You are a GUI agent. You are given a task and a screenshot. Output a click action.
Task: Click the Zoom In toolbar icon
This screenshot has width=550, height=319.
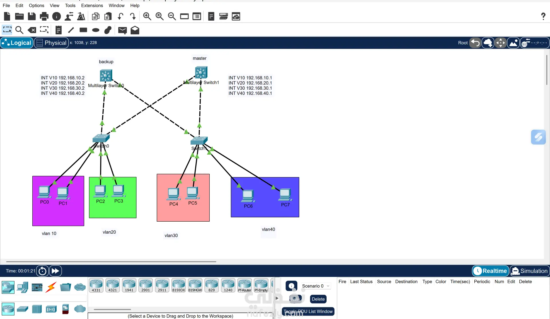pos(147,16)
